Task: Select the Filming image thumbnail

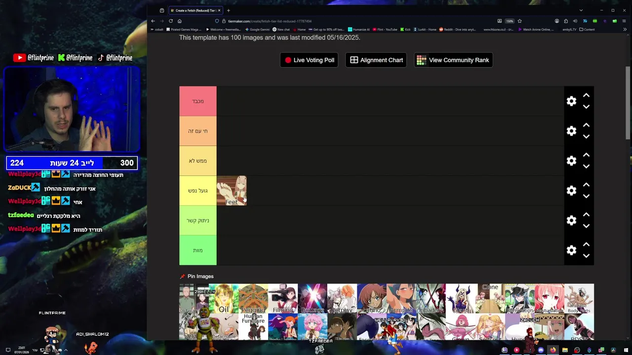Action: tap(283, 298)
